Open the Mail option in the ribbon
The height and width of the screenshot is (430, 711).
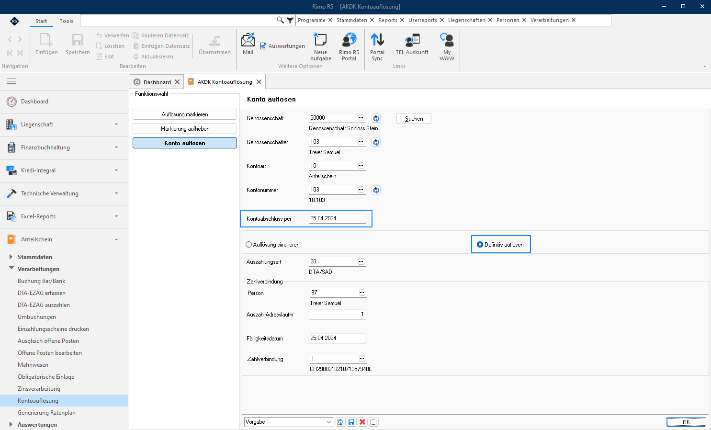click(x=248, y=44)
